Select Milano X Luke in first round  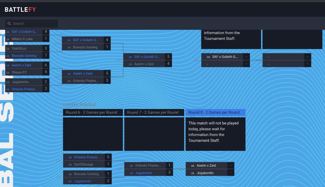pos(27,39)
